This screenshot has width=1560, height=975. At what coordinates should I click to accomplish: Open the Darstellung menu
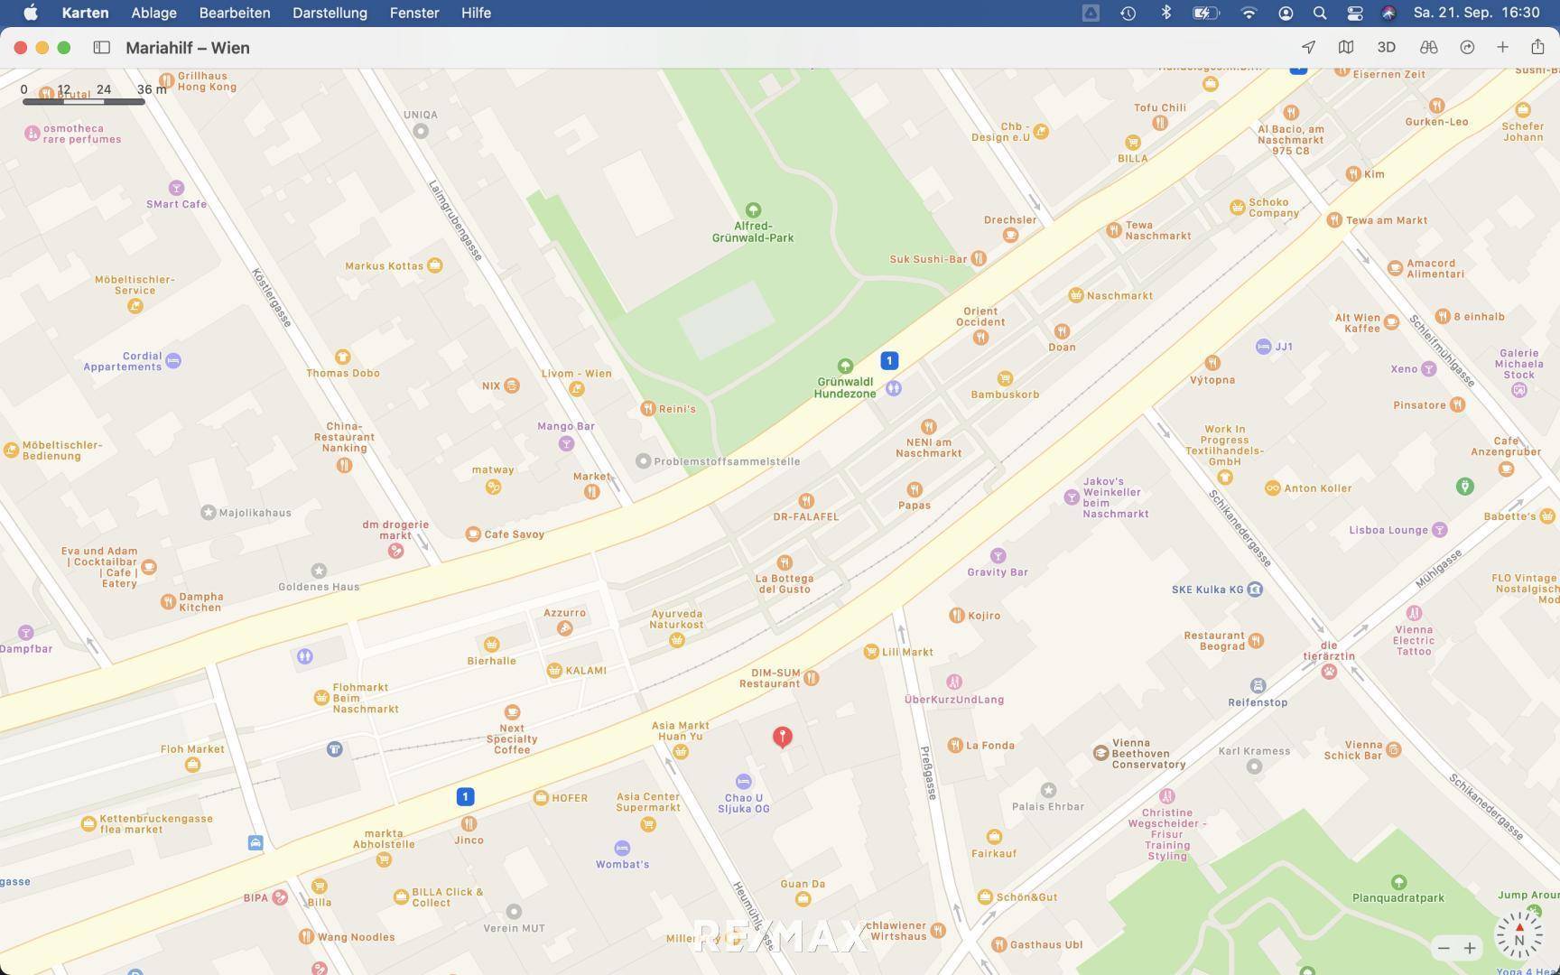[x=330, y=13]
